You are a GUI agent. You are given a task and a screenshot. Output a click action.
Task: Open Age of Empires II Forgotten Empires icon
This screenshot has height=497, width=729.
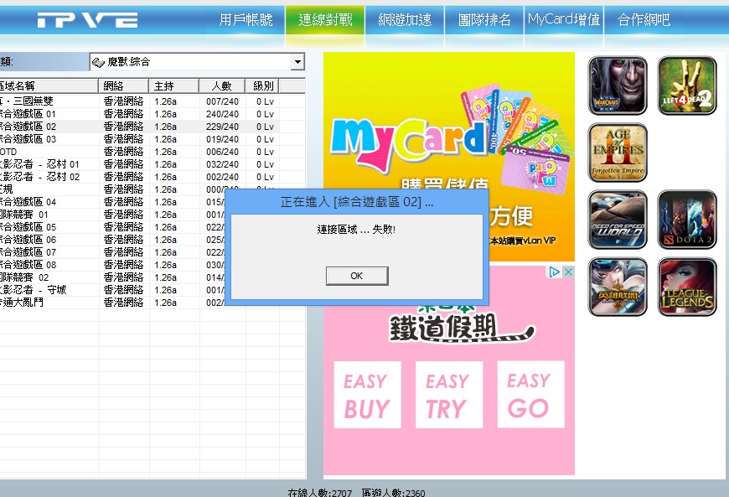[x=618, y=153]
